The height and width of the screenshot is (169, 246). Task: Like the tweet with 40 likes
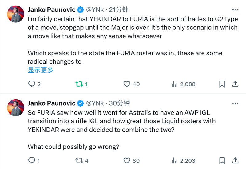click(127, 84)
